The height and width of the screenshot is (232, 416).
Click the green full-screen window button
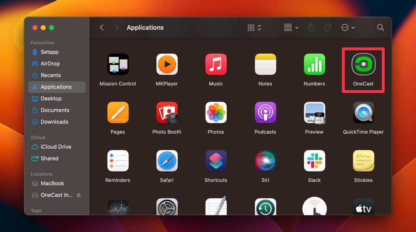pyautogui.click(x=52, y=28)
